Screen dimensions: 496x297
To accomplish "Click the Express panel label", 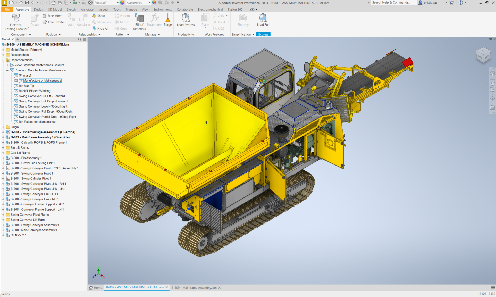I will coord(263,34).
